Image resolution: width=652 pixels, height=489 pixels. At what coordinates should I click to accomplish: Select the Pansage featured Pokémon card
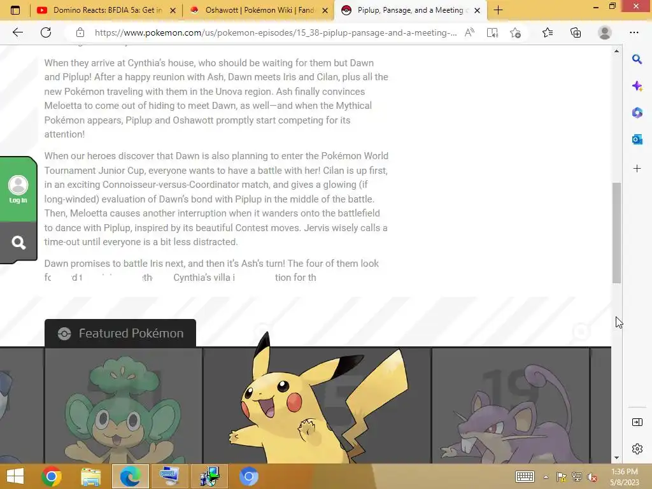tap(123, 406)
